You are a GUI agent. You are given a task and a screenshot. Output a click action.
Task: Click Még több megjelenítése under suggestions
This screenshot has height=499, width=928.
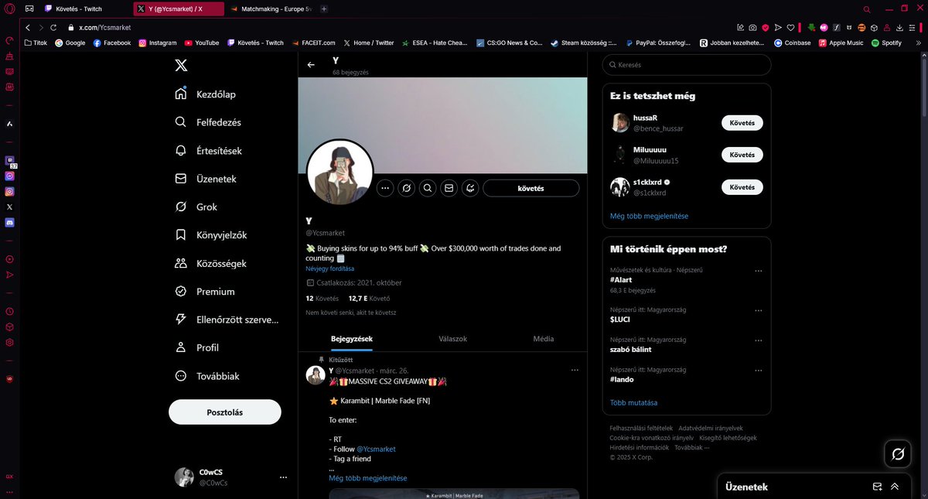(x=649, y=216)
